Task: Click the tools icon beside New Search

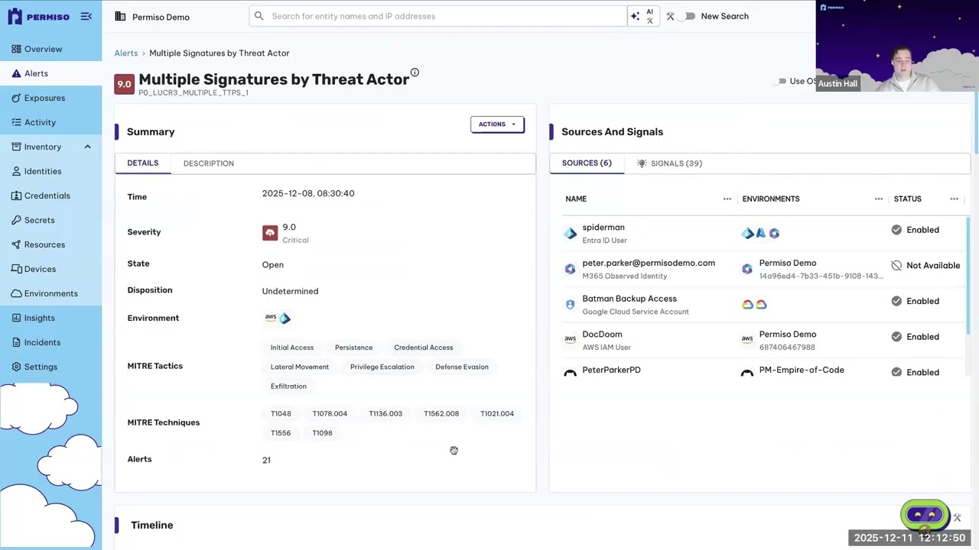Action: click(670, 16)
